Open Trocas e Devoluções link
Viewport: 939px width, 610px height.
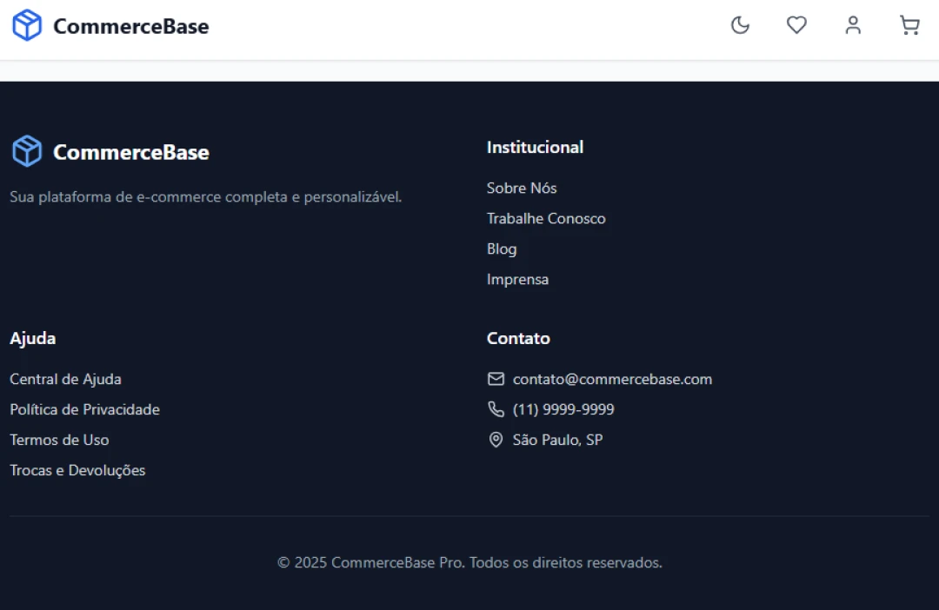click(77, 470)
